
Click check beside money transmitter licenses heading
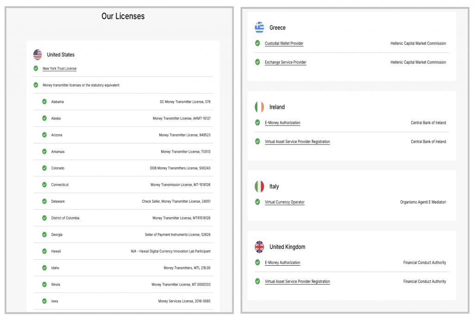(36, 85)
